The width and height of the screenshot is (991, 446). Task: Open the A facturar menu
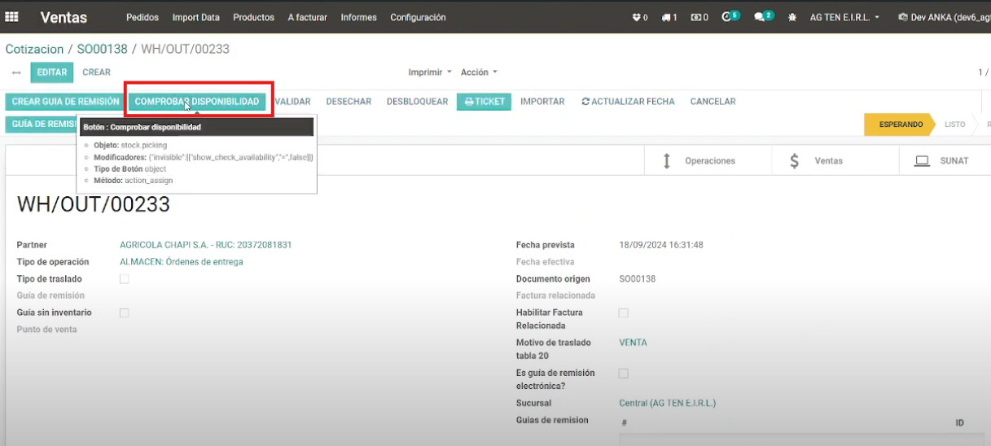pyautogui.click(x=308, y=17)
